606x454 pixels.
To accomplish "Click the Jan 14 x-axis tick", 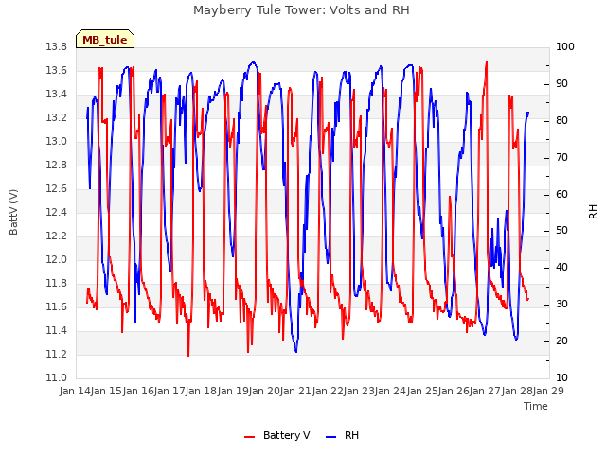I will [x=75, y=391].
